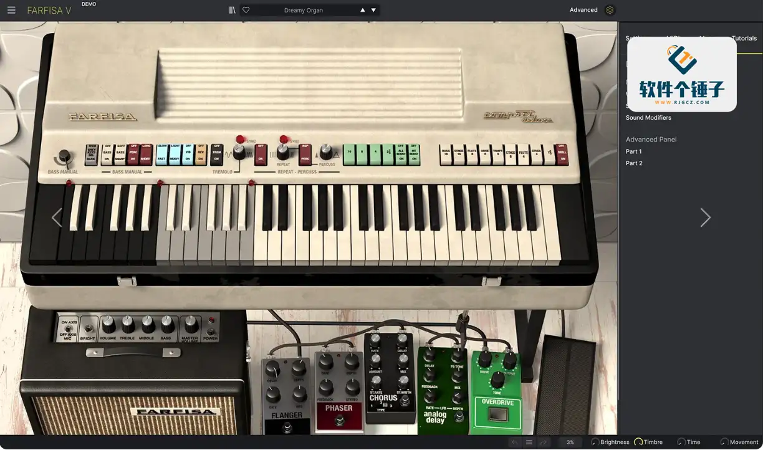Click the amp Master Volume knob

pos(191,324)
